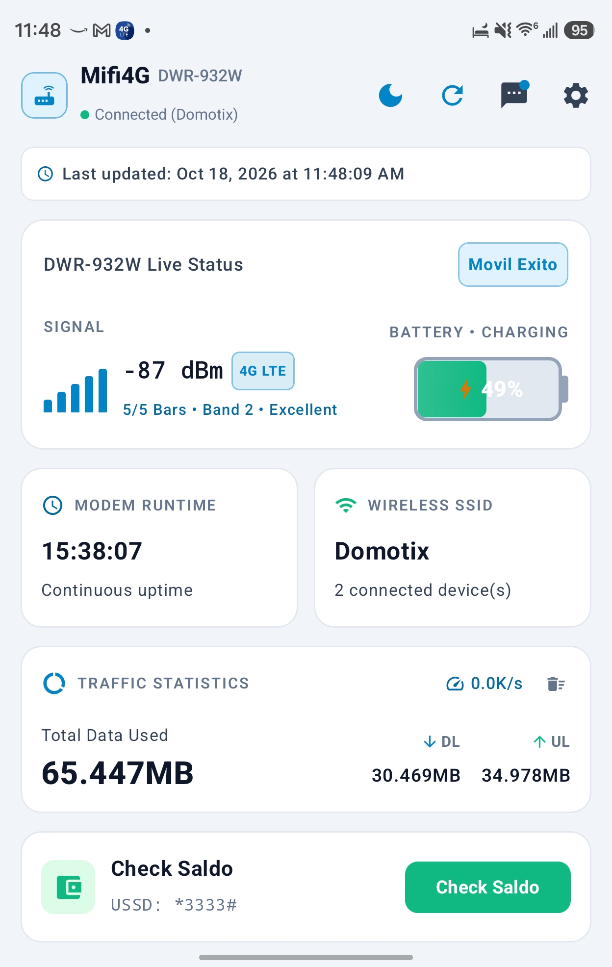Tap the refresh icon in the header
The width and height of the screenshot is (612, 967).
click(x=452, y=95)
